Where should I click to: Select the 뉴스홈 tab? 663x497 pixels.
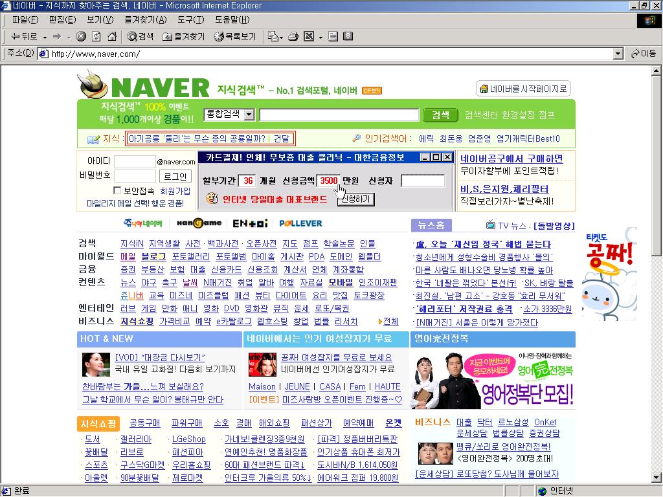point(431,225)
